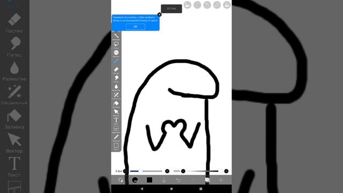Confirm the tooltip with the OK button
The height and width of the screenshot is (193, 343).
(x=136, y=27)
